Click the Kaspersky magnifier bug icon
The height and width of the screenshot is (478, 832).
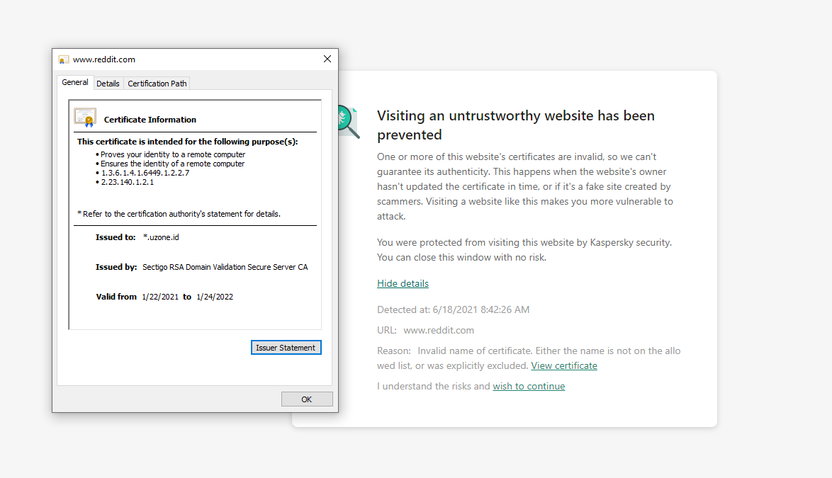(x=347, y=121)
